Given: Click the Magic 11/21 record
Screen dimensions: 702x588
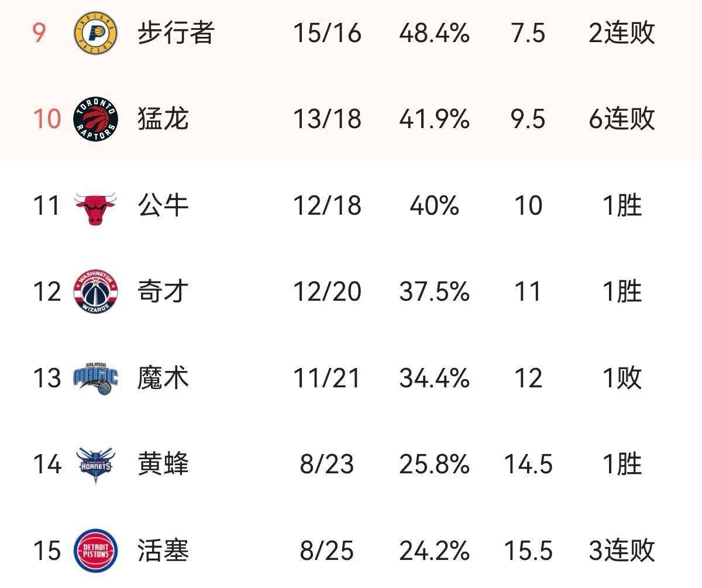Looking at the screenshot, I should tap(327, 378).
